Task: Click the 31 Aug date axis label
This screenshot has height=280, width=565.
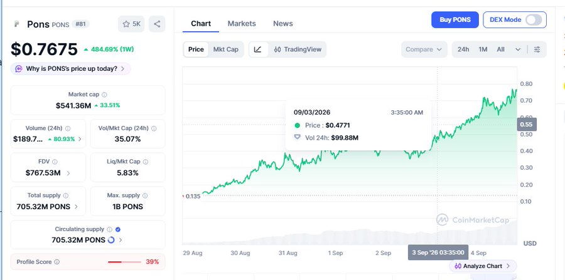Action: (288, 253)
